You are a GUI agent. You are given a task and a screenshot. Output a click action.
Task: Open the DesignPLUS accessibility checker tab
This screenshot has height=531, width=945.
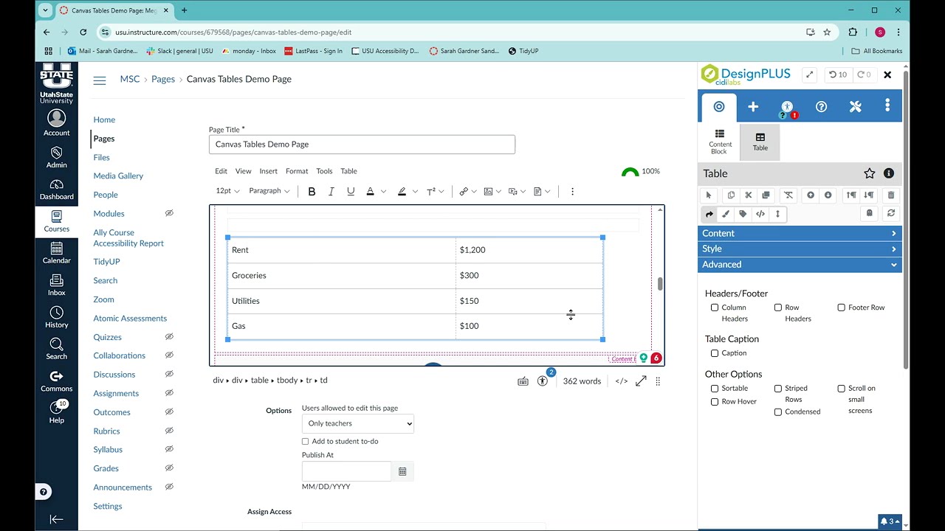(x=787, y=107)
